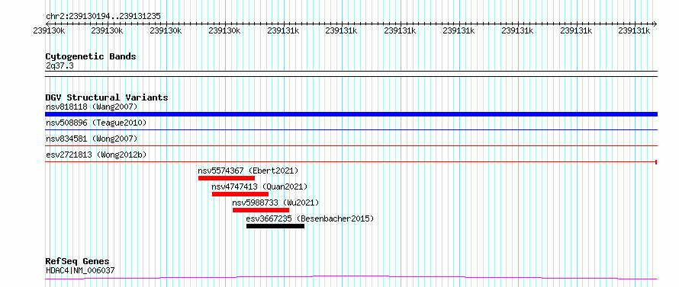The image size is (679, 287).
Task: Select the 2q37.3 cytogenetic band bar
Action: (x=351, y=74)
